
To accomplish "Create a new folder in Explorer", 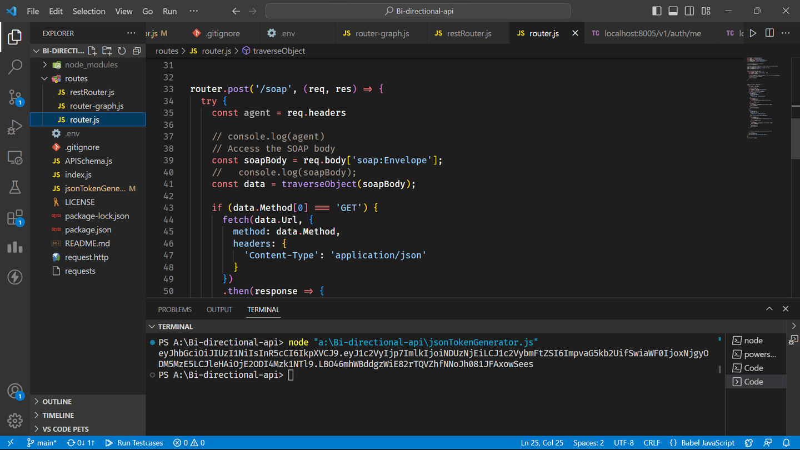I will pos(107,51).
